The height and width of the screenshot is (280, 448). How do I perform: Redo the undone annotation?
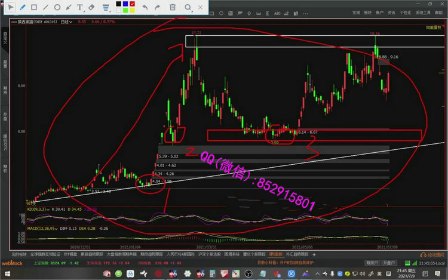157,7
